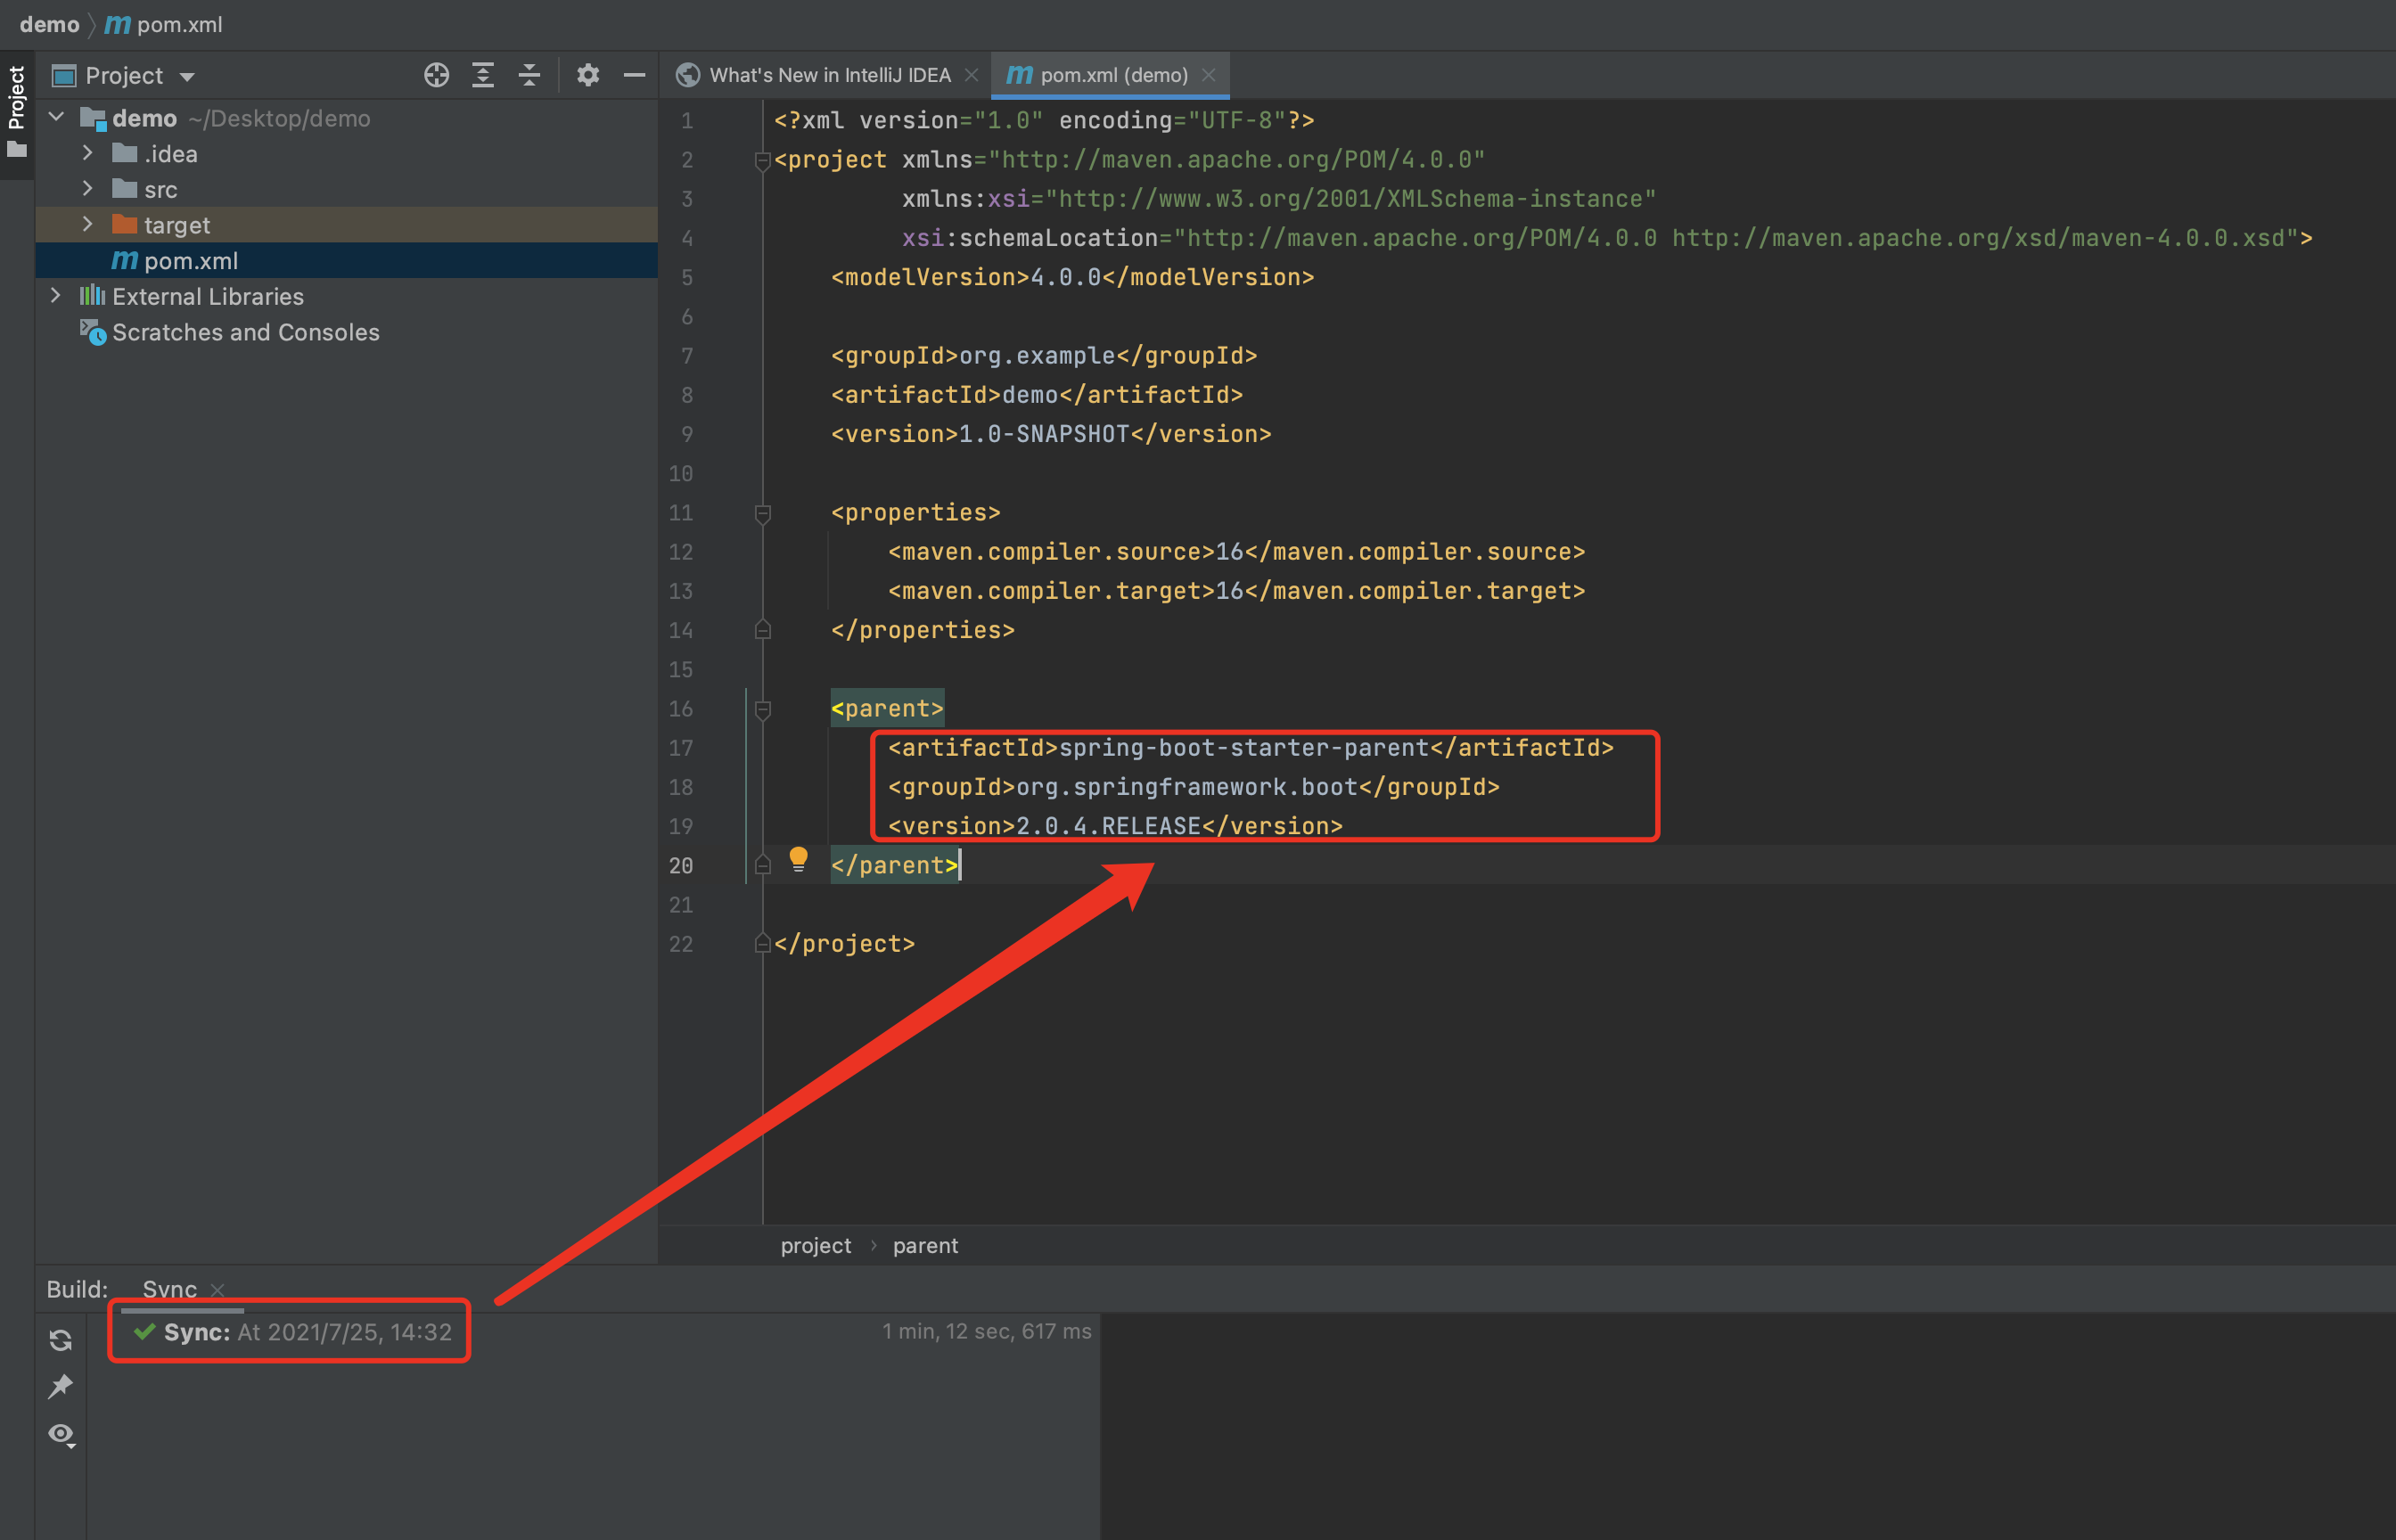Screen dimensions: 2396x1540
Task: Select the Sync tab in Build panel
Action: point(169,1289)
